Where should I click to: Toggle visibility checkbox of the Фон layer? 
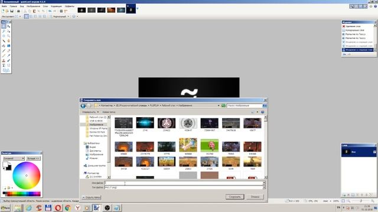pyautogui.click(x=374, y=152)
